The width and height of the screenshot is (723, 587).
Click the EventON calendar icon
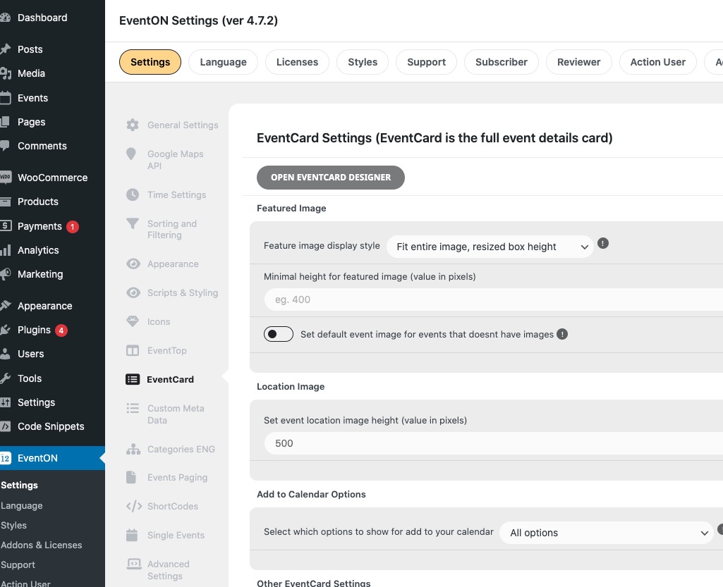click(5, 458)
